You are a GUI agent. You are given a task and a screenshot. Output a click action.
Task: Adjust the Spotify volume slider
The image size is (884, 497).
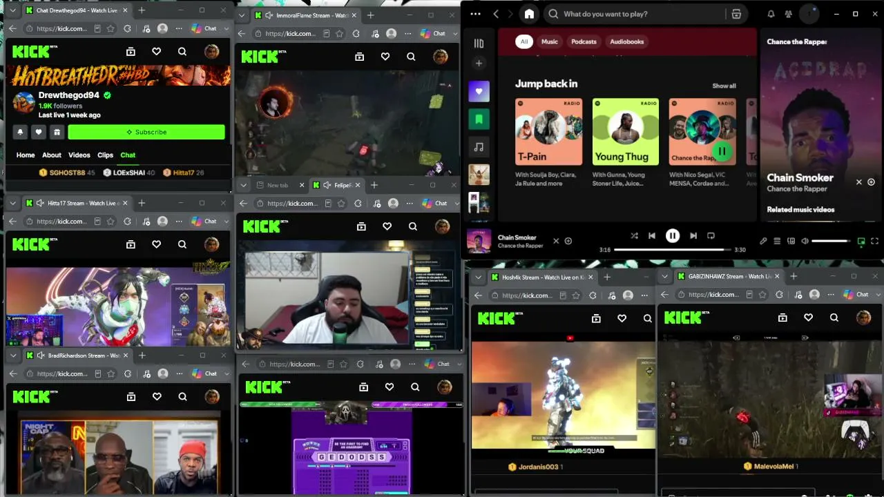coord(832,241)
